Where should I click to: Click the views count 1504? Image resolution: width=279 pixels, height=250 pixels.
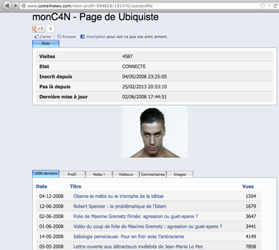tap(251, 196)
